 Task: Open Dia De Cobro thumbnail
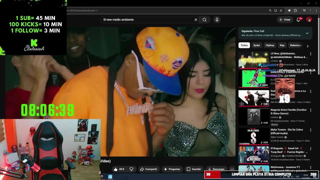point(254,136)
